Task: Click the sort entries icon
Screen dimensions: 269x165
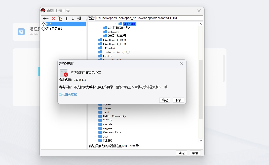Action: (80, 19)
